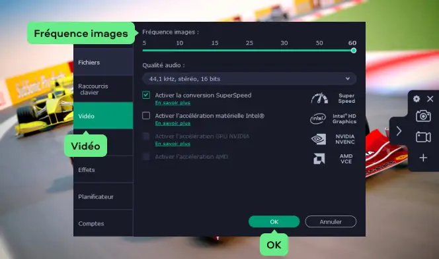Enable Intel hardware acceleration checkbox
This screenshot has width=439, height=259.
tap(146, 115)
